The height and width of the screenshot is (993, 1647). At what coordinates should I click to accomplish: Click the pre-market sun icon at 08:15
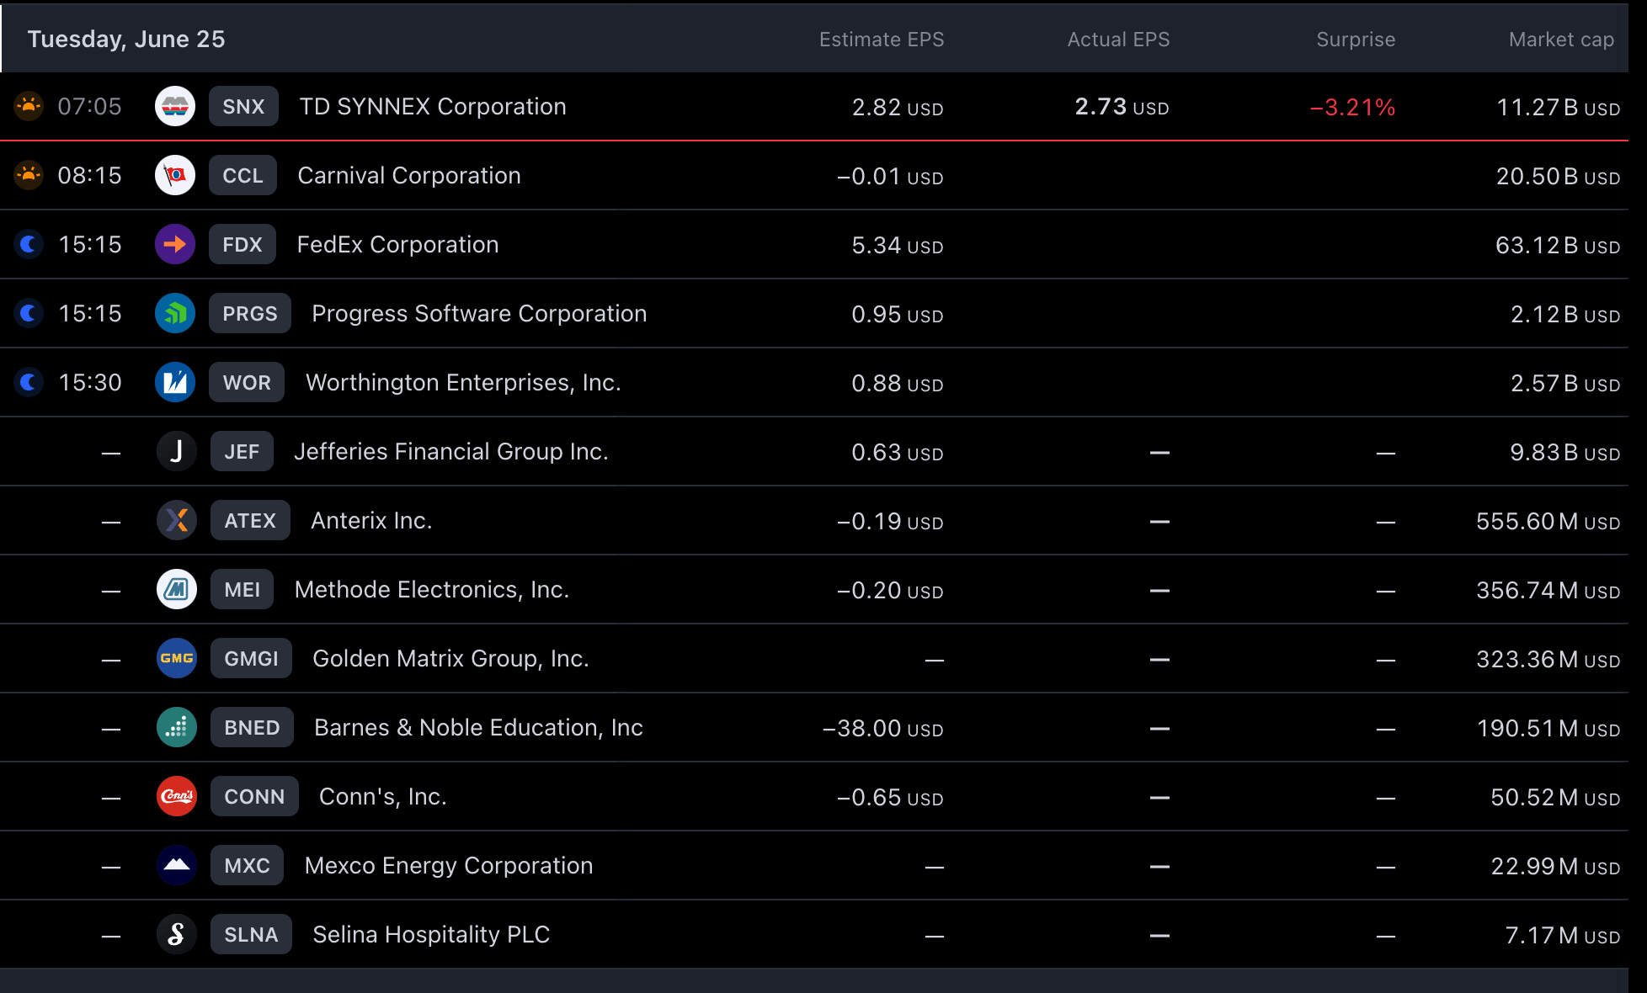coord(29,176)
